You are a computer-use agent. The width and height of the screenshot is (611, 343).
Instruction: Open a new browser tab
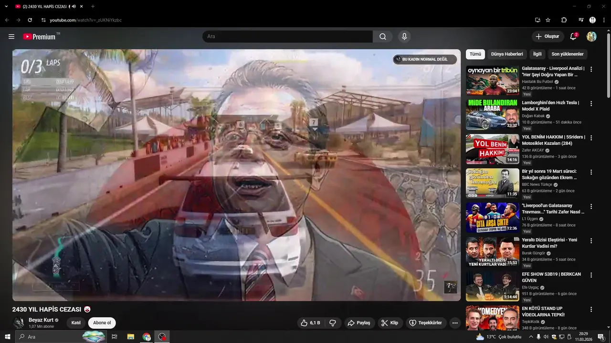click(x=93, y=7)
